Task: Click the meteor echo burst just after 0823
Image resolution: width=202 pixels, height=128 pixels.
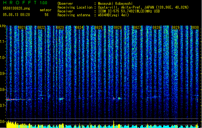Action: pos(61,99)
